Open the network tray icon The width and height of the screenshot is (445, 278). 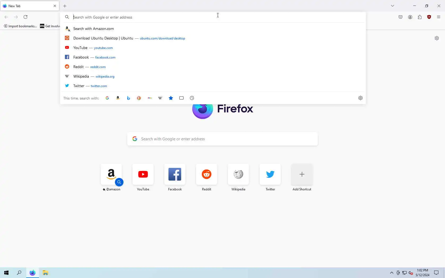coord(404,273)
